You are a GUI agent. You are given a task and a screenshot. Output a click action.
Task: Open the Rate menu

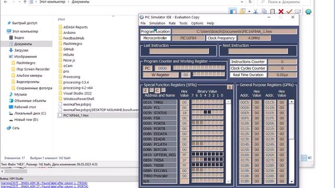click(x=172, y=23)
